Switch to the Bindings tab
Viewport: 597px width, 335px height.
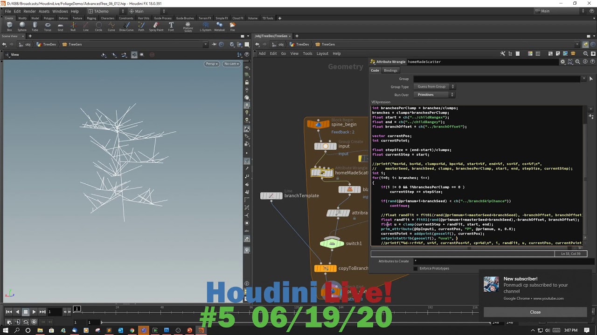coord(390,70)
